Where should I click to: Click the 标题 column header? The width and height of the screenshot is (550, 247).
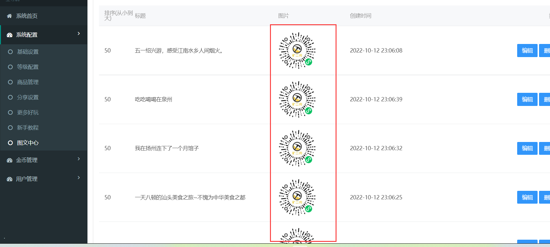pyautogui.click(x=140, y=16)
